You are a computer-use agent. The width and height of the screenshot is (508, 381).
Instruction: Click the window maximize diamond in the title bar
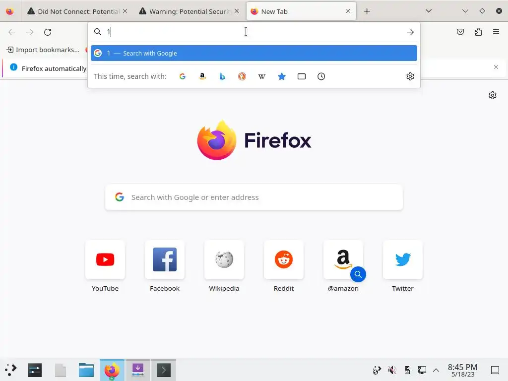[x=482, y=11]
